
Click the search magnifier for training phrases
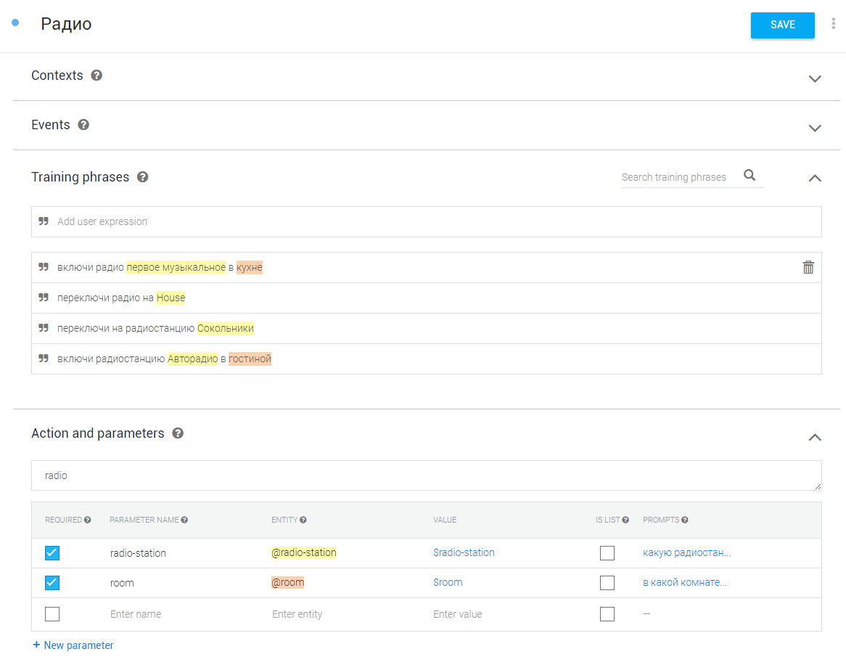[750, 176]
